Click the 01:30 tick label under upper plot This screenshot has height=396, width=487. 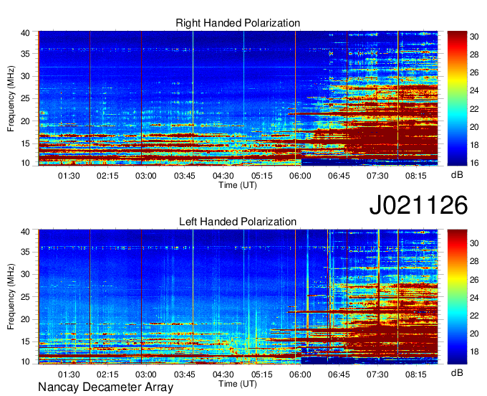[69, 176]
